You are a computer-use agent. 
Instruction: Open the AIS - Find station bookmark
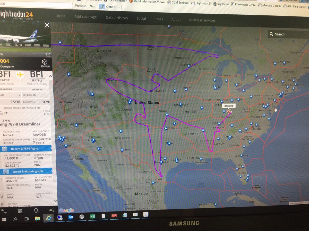tap(294, 6)
